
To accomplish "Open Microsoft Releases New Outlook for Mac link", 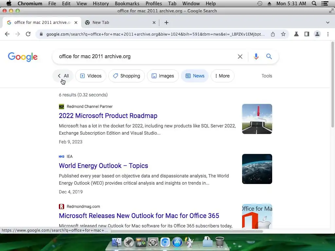I will 139,216.
